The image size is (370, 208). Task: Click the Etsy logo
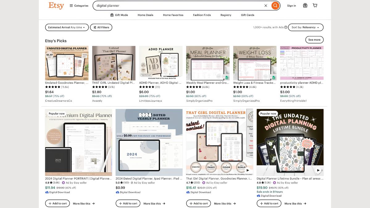(x=56, y=6)
